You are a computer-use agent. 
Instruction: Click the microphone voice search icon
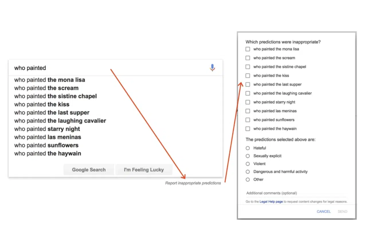pyautogui.click(x=212, y=68)
